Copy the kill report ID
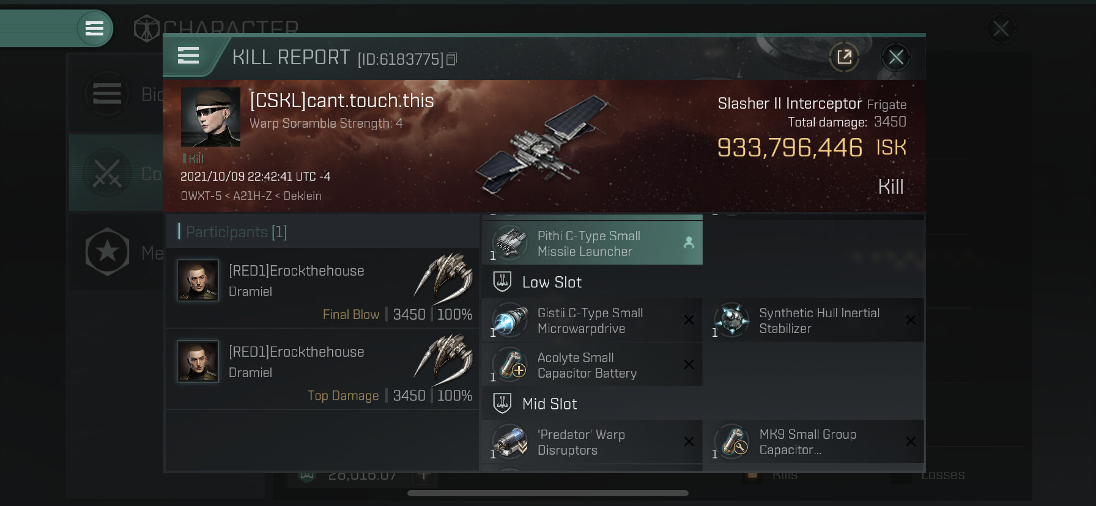 coord(452,59)
